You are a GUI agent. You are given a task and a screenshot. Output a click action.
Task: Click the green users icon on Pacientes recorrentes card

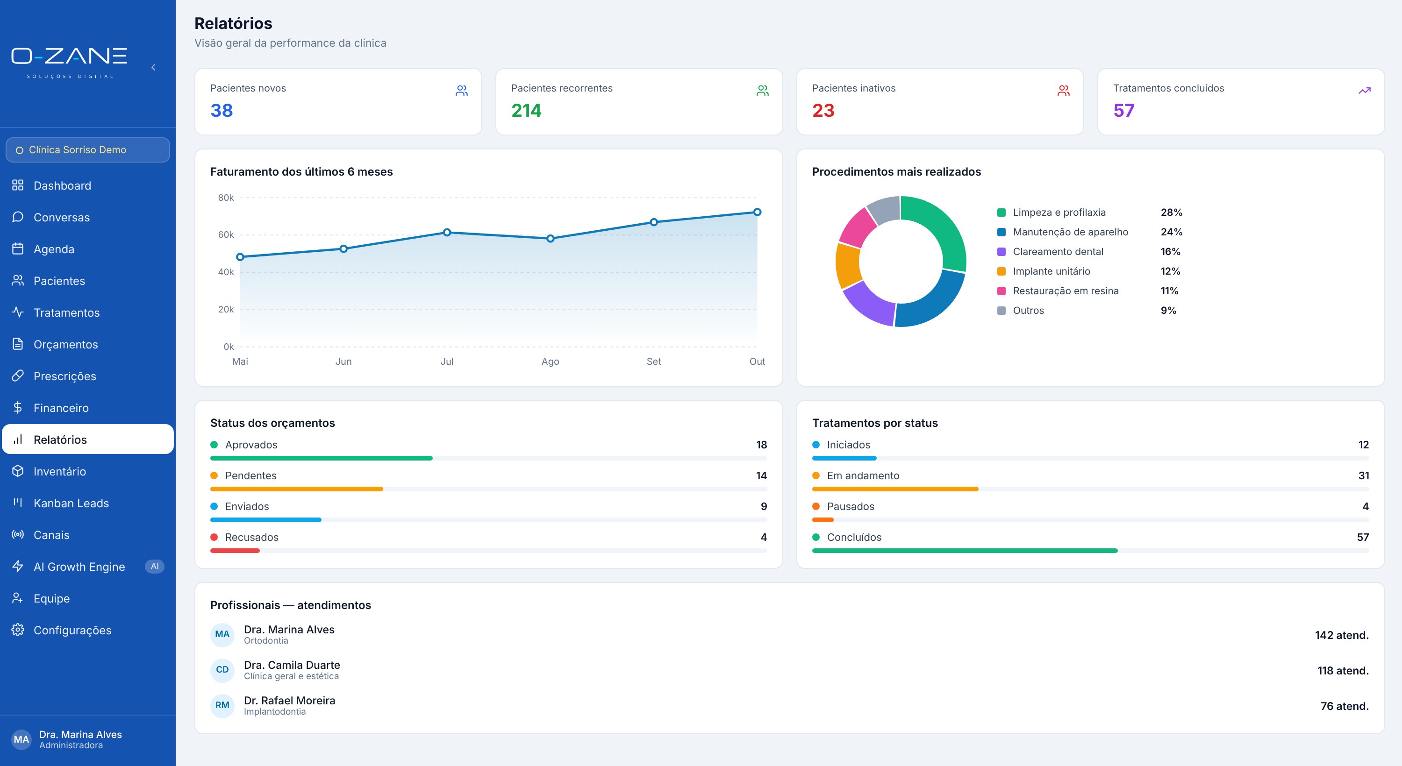[763, 91]
